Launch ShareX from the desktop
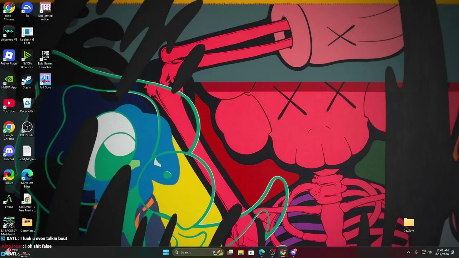Image resolution: width=459 pixels, height=258 pixels. [9, 177]
